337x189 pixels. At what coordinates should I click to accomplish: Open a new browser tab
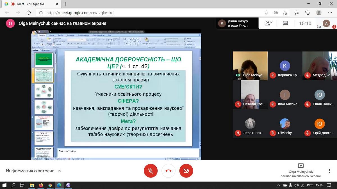coord(65,4)
